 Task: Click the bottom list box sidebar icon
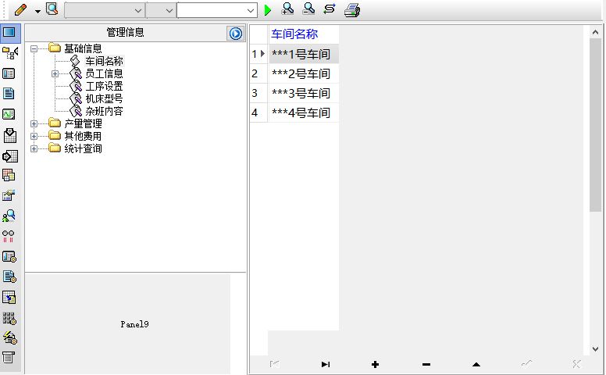[x=9, y=358]
